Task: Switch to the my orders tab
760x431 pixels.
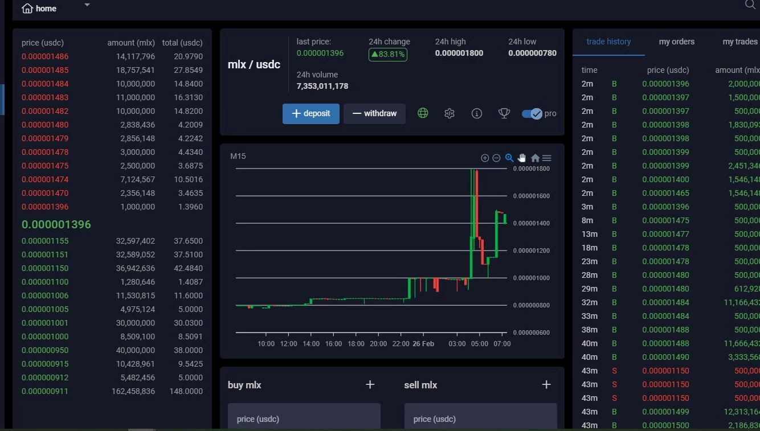Action: click(677, 42)
